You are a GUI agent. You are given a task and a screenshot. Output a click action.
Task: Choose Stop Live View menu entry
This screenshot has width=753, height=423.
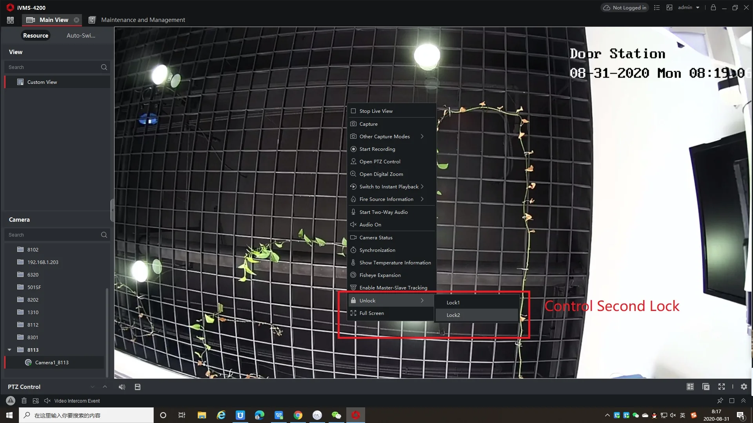click(x=392, y=111)
